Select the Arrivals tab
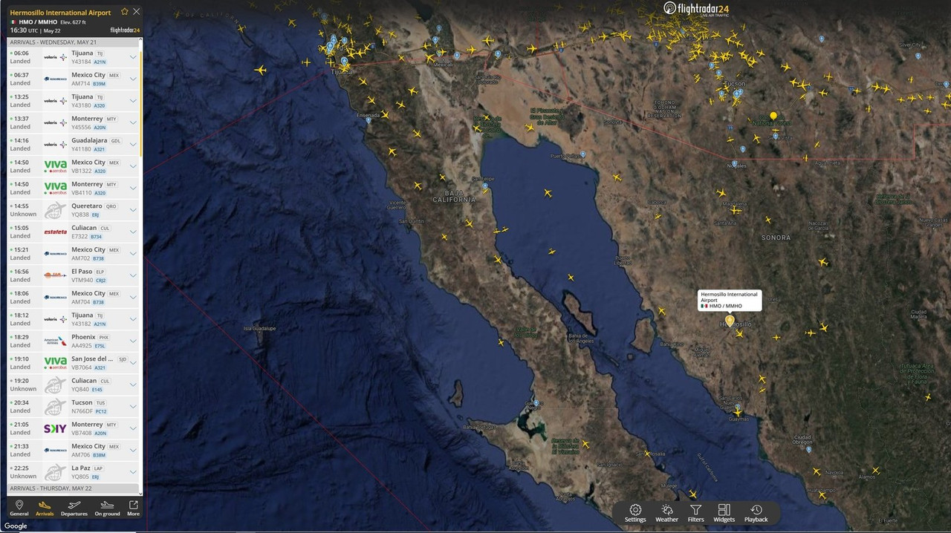Viewport: 951px width, 533px height. click(45, 509)
